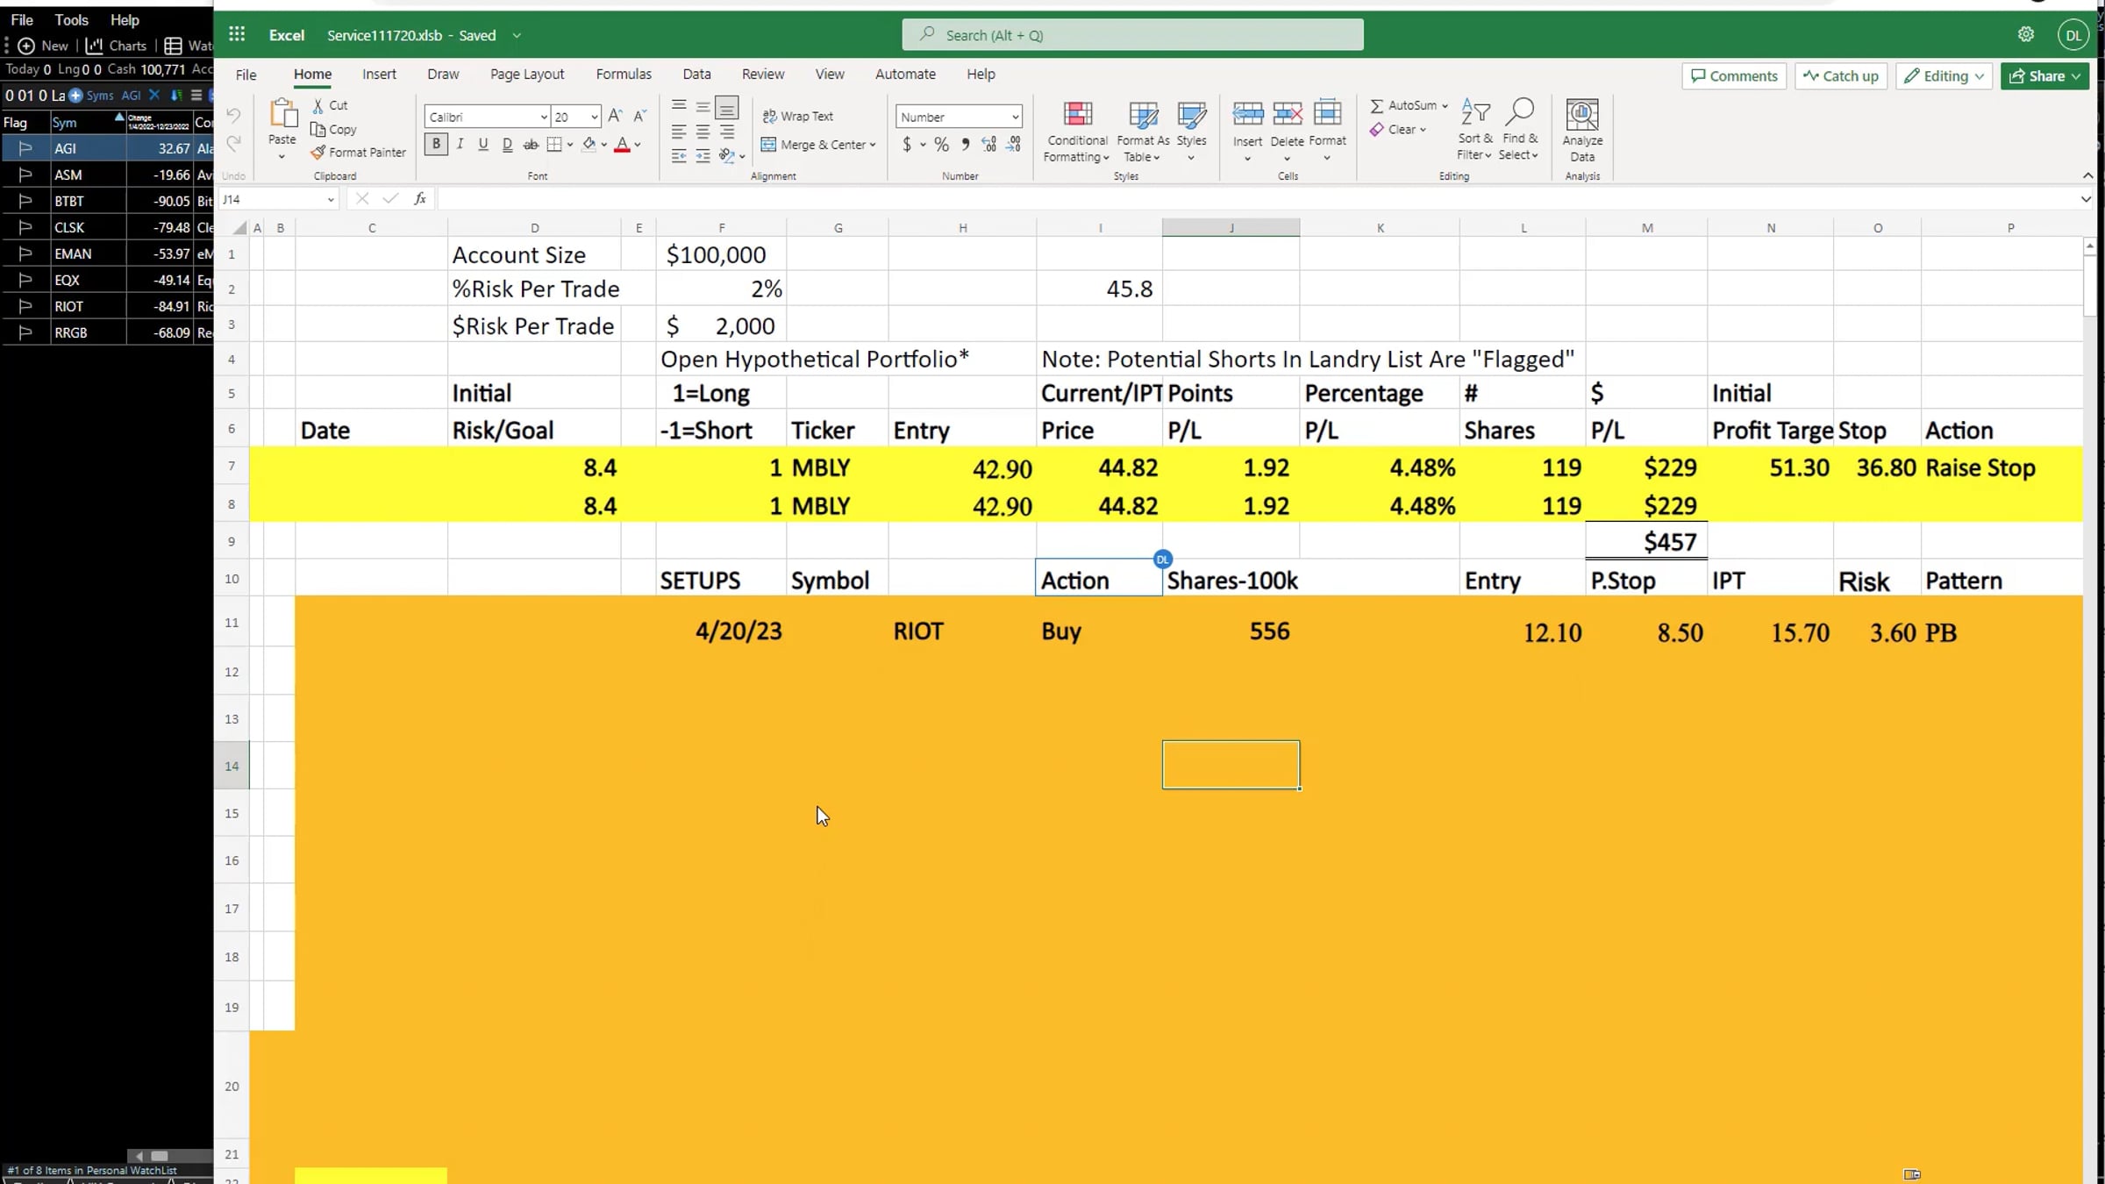2105x1184 pixels.
Task: Click the decrease indent icon
Action: 679,156
